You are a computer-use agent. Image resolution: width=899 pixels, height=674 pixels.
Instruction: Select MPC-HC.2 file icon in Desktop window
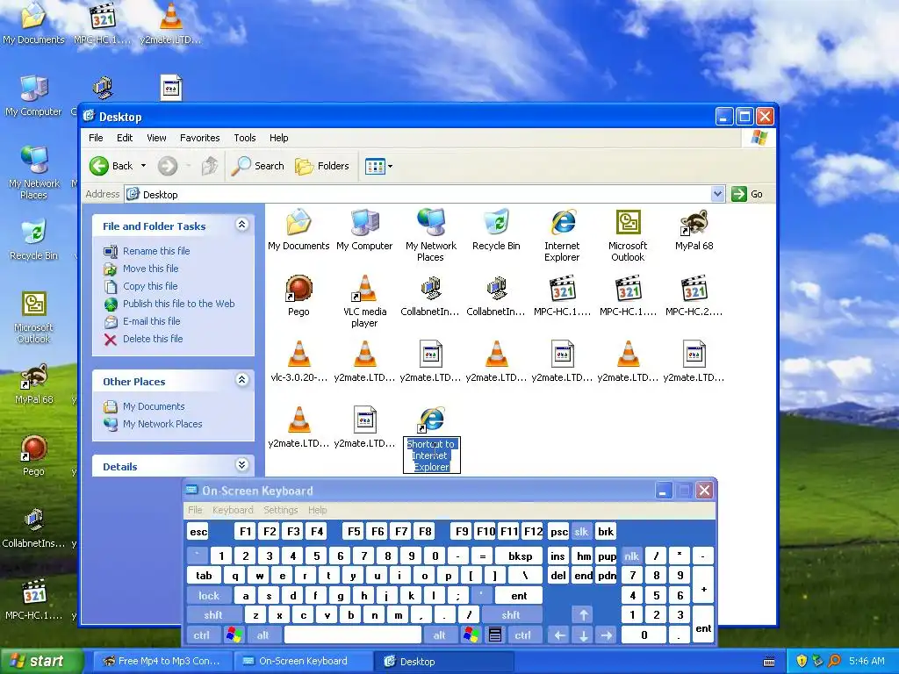[694, 288]
